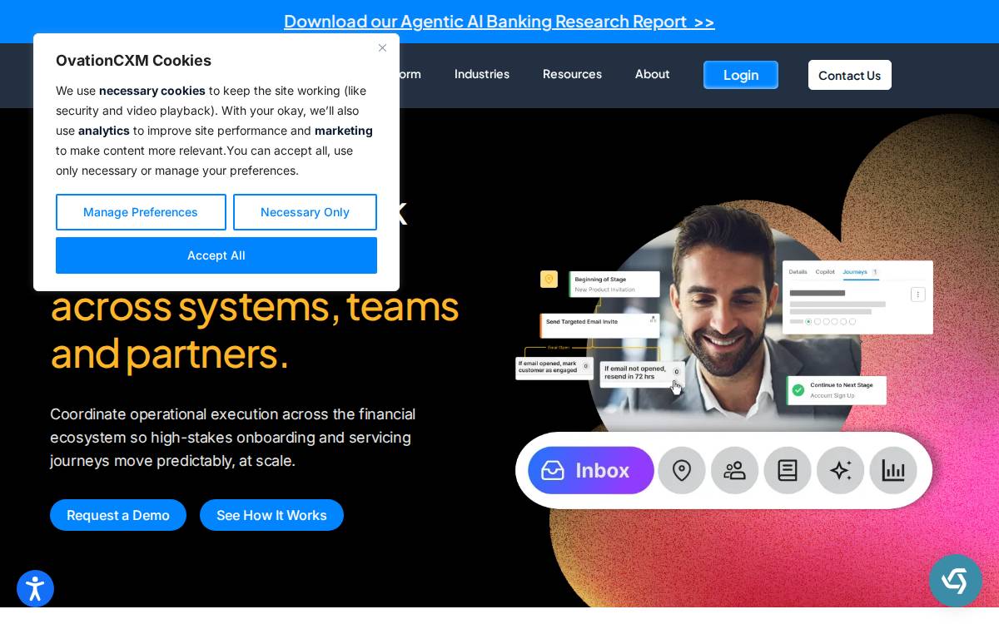Close the OvationCXM Cookies popup
999x624 pixels.
click(382, 47)
